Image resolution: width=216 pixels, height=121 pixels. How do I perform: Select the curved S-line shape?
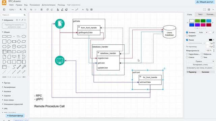pos(14,67)
